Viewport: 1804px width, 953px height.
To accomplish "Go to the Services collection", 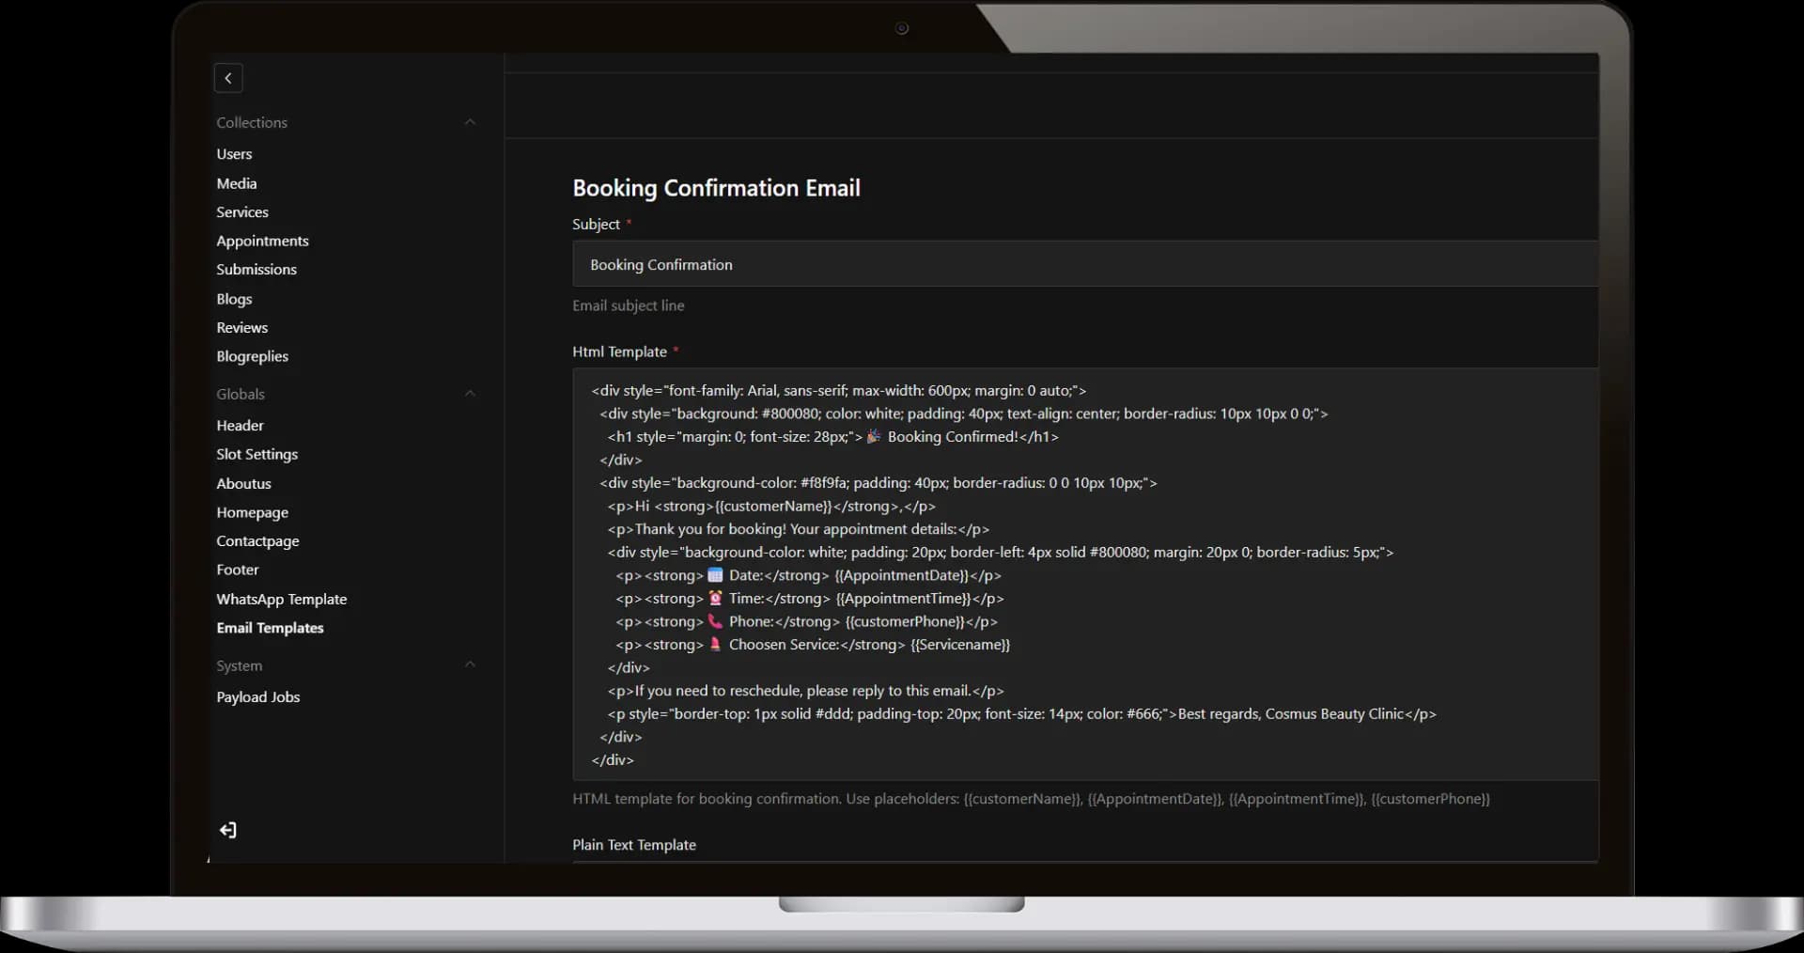I will [242, 212].
